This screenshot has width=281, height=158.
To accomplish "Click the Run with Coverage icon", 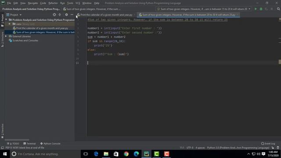I will tap(267, 9).
